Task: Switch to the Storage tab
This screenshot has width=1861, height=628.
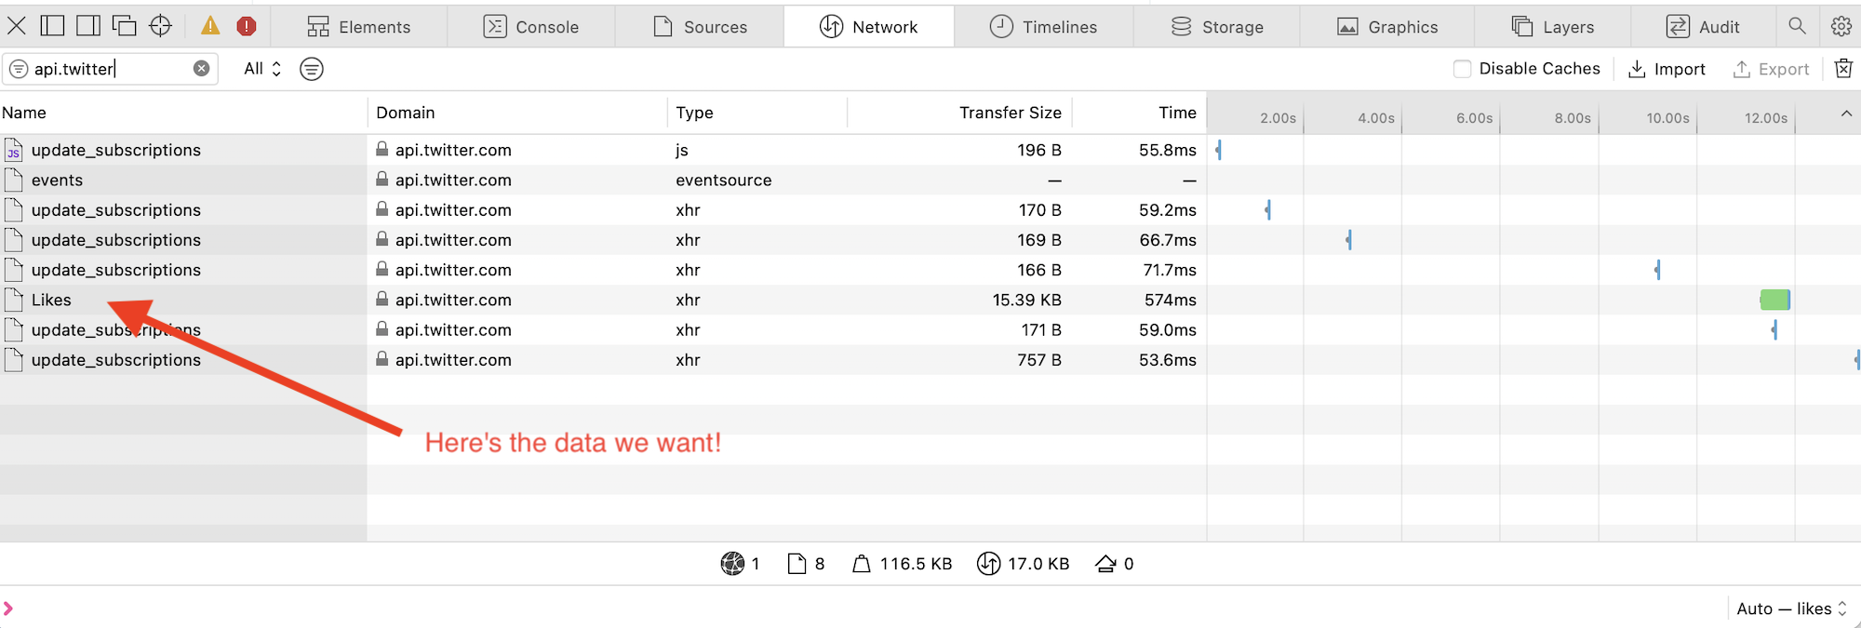Action: [1217, 27]
